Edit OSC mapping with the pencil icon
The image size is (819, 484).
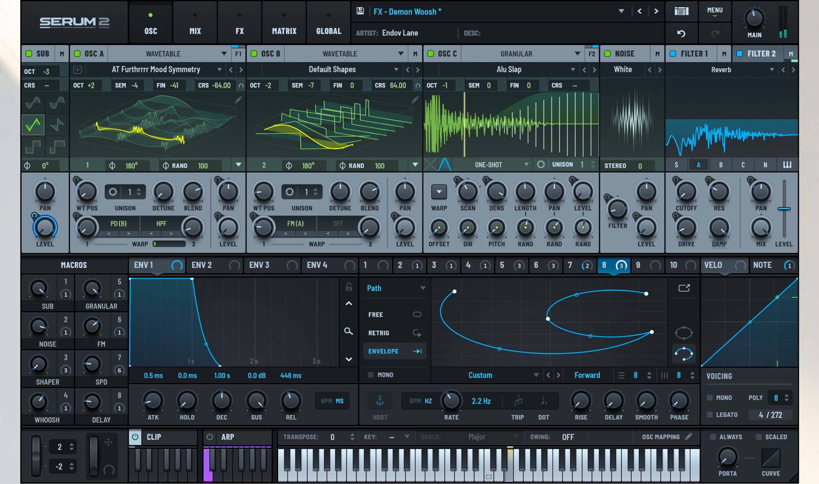689,436
